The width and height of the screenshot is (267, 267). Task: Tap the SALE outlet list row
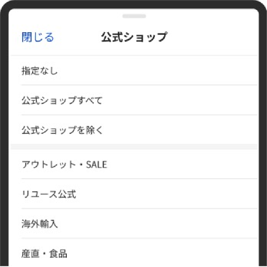[134, 164]
